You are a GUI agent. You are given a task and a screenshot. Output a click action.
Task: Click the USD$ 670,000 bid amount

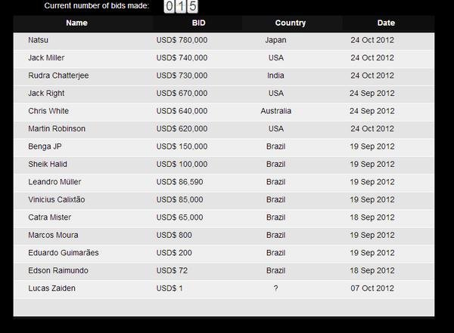click(182, 93)
